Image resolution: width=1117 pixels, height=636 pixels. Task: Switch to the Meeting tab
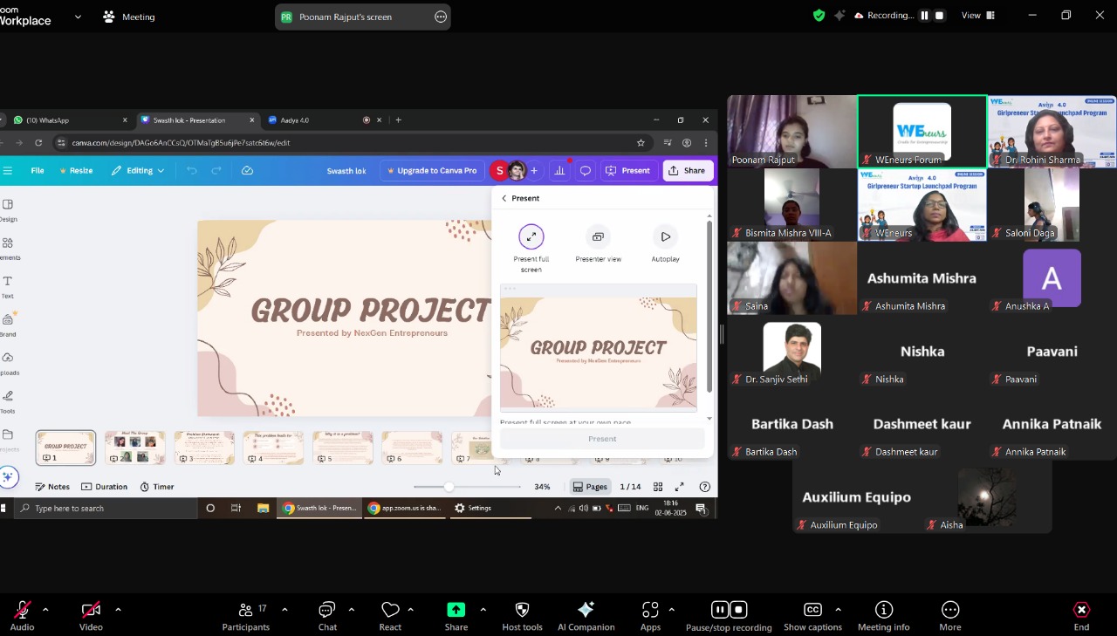pos(129,17)
